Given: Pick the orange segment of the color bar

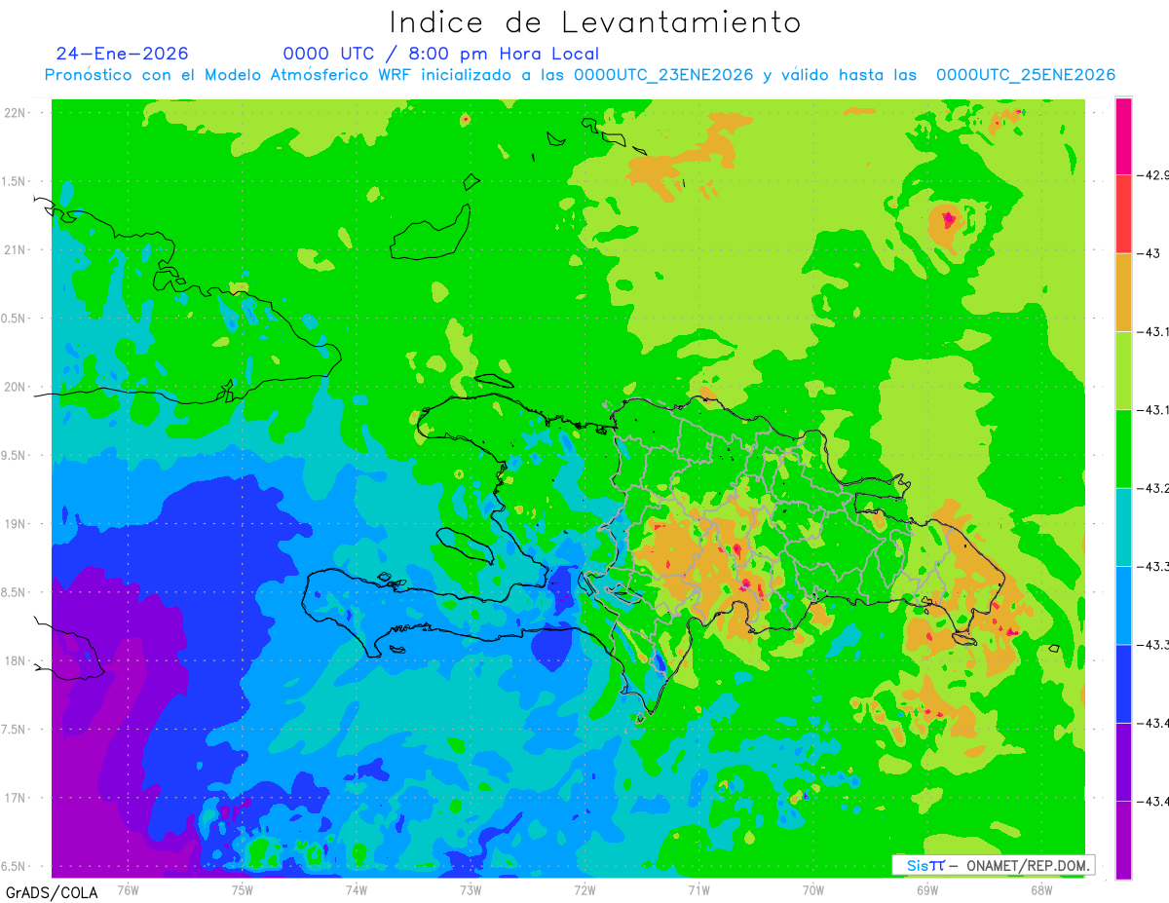Looking at the screenshot, I should [x=1123, y=292].
